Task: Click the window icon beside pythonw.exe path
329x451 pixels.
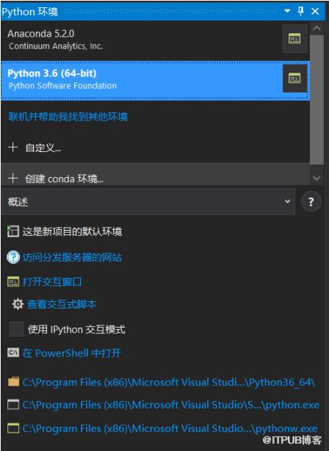Action: [x=13, y=428]
